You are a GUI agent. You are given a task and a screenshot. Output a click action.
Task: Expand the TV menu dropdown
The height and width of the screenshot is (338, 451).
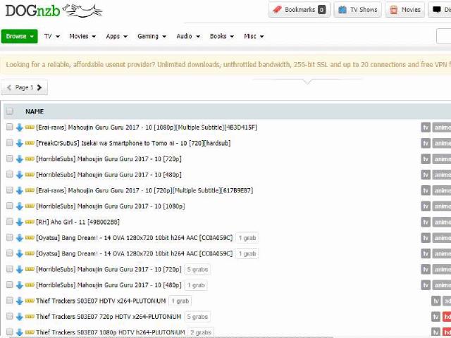coord(51,36)
